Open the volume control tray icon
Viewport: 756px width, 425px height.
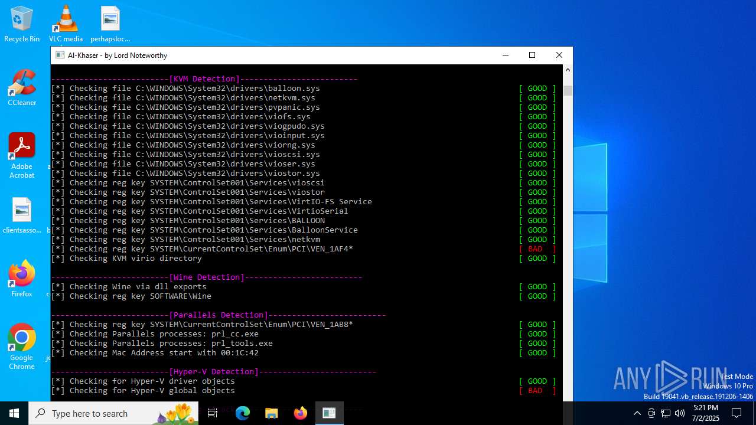coord(680,413)
